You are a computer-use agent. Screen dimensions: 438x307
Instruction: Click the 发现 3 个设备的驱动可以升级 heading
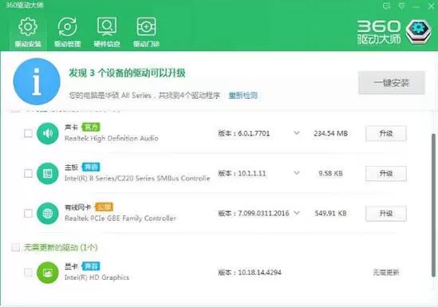point(127,73)
